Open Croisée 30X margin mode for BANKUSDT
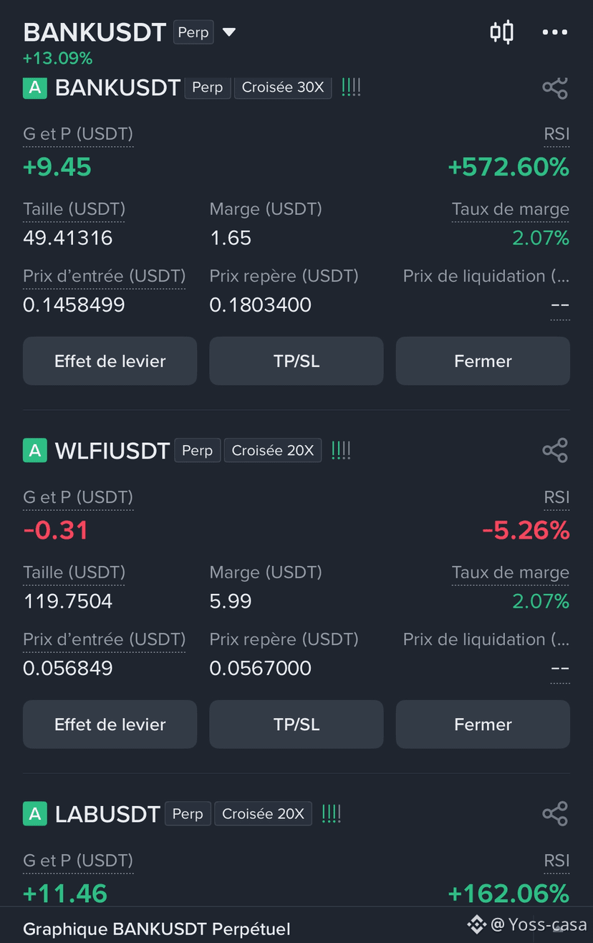The width and height of the screenshot is (593, 943). 283,87
